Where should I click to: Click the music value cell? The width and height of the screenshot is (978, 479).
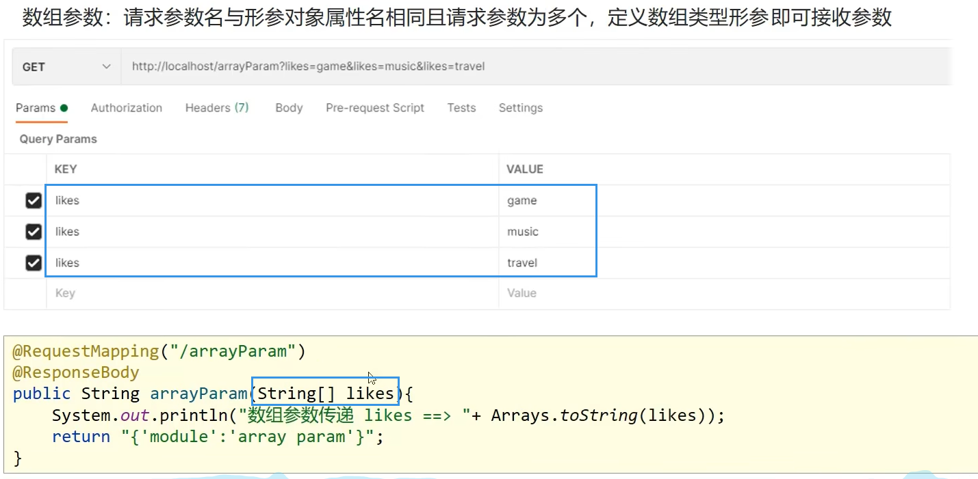point(523,232)
